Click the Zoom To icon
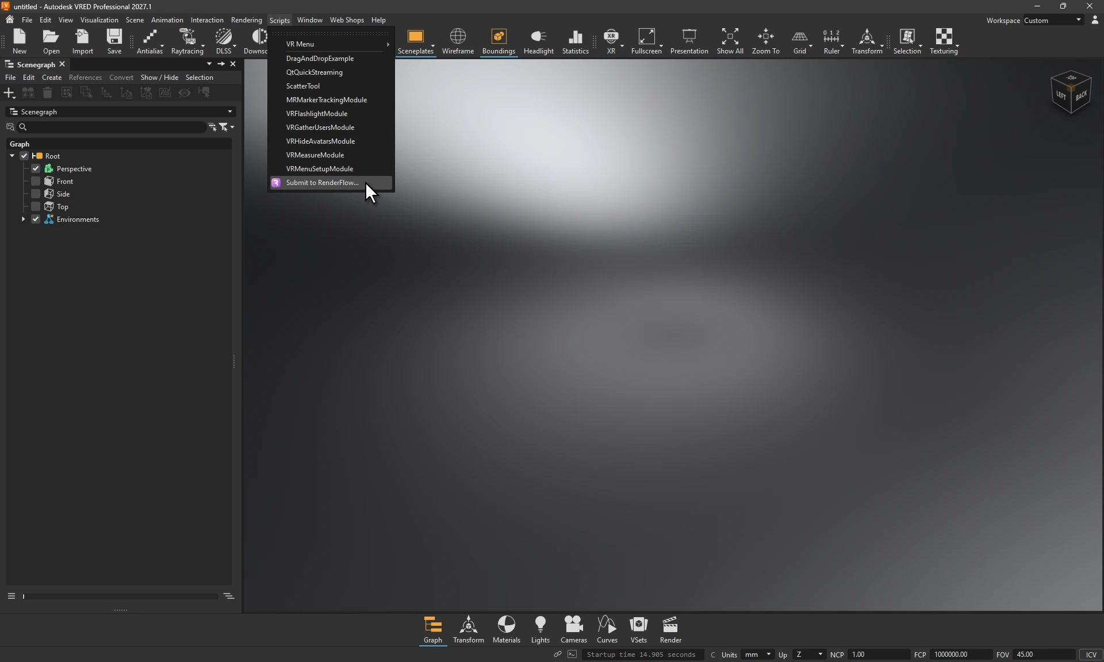Screen dimensions: 1104x662 tap(766, 41)
